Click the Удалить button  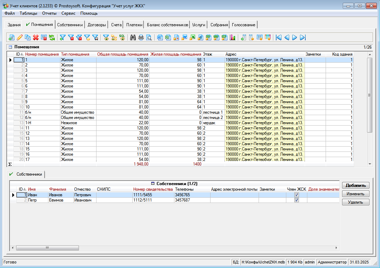coord(355,202)
